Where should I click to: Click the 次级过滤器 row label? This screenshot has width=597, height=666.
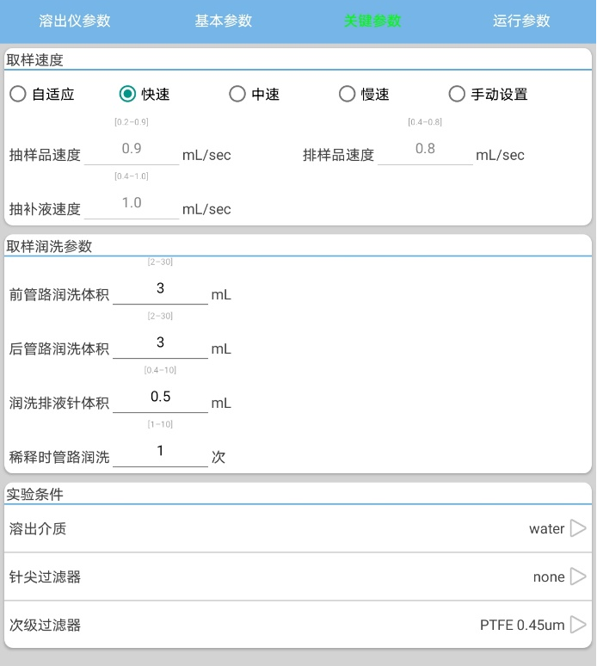[x=45, y=626]
